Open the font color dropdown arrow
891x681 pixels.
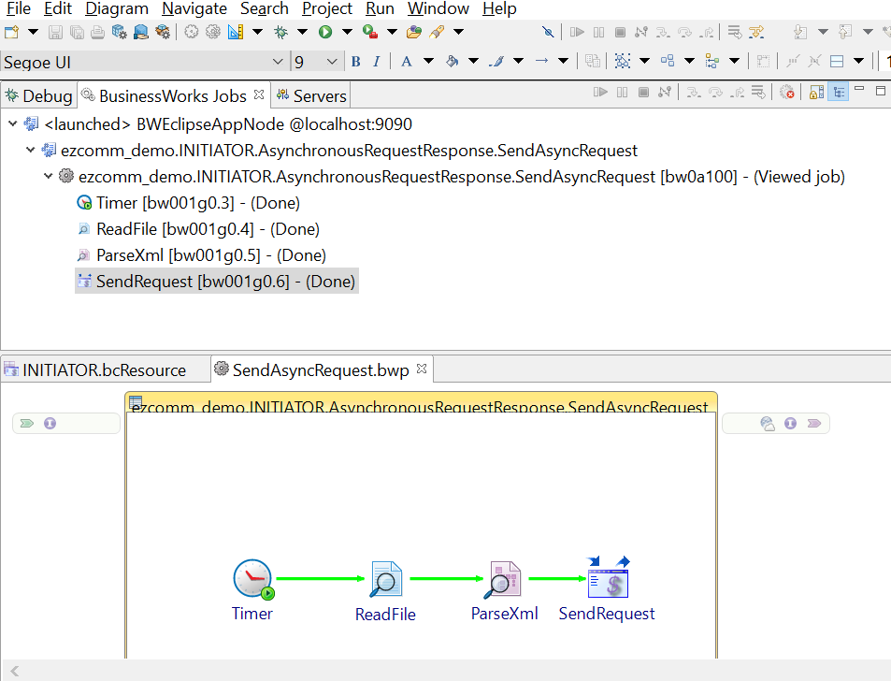428,62
